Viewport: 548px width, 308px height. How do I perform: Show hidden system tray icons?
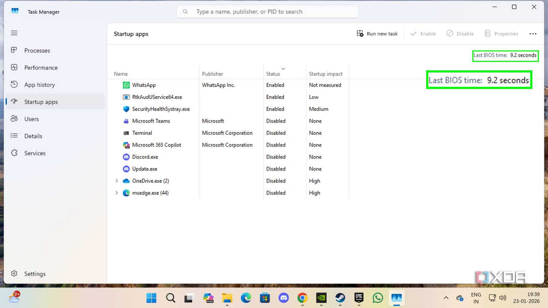446,298
